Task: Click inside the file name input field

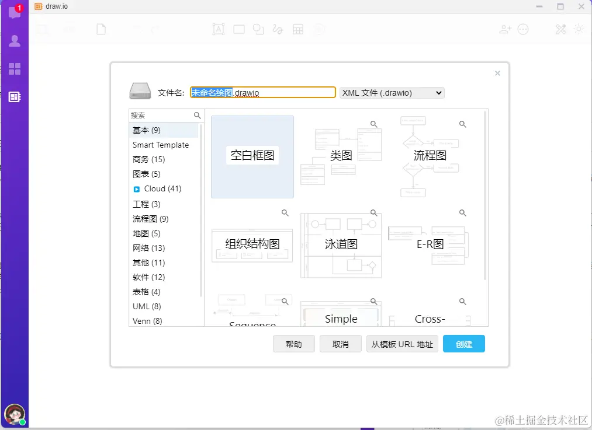Action: click(262, 92)
